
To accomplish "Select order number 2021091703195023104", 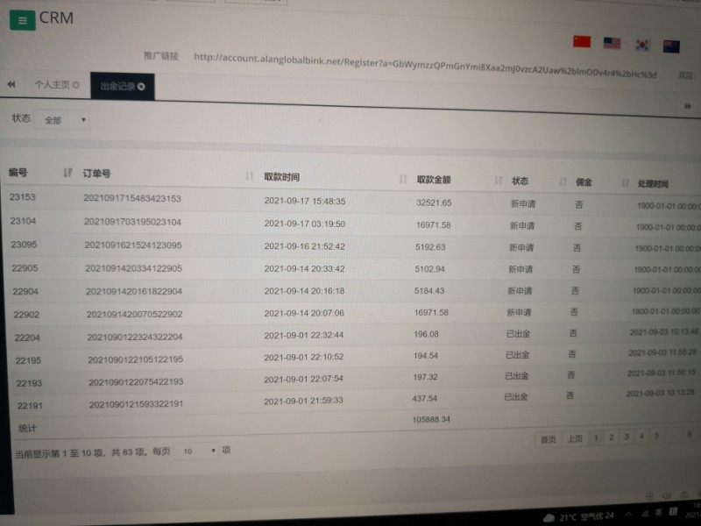I will tap(133, 222).
